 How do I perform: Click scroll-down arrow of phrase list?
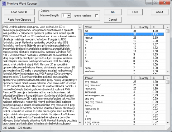168,123
